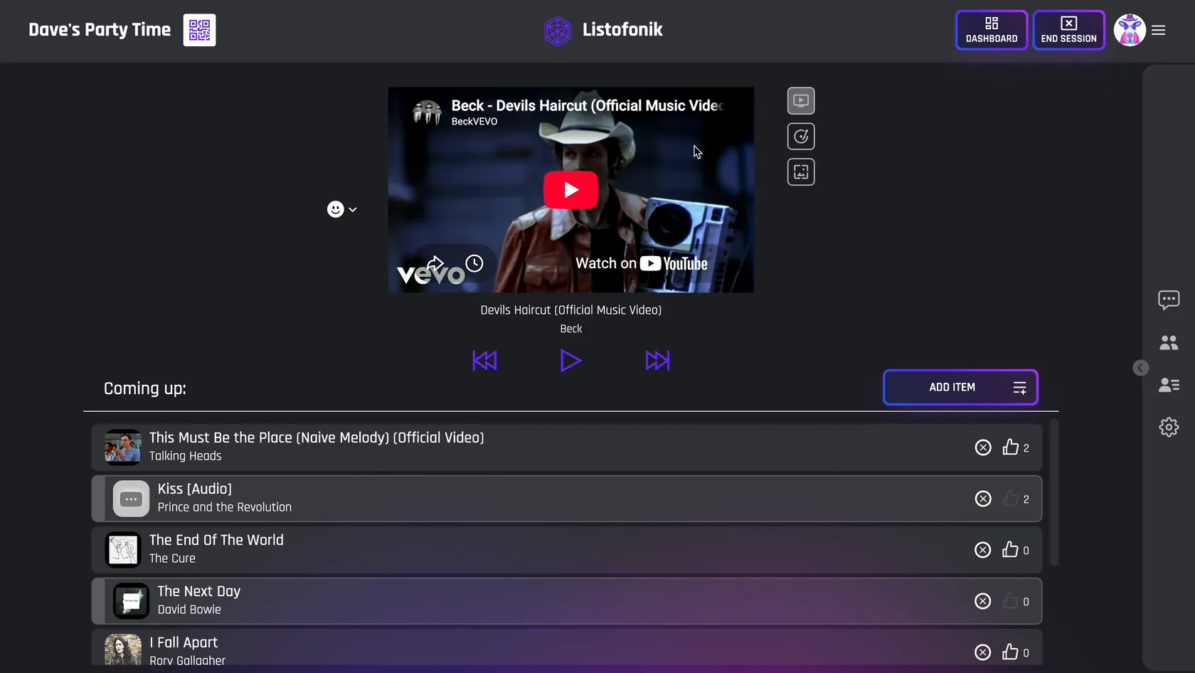Play the YouTube video
This screenshot has height=673, width=1195.
pyautogui.click(x=570, y=190)
